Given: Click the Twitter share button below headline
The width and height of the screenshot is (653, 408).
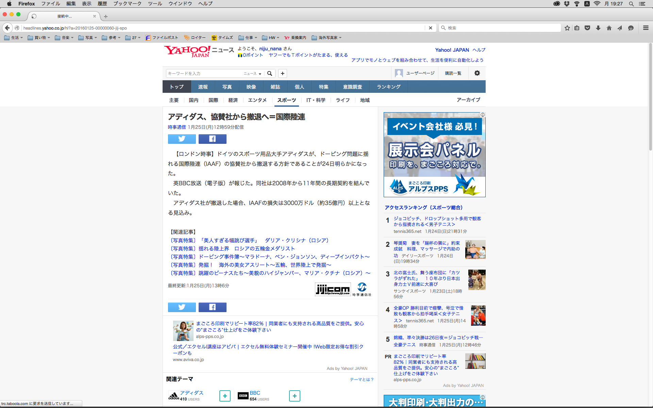Looking at the screenshot, I should tap(182, 139).
